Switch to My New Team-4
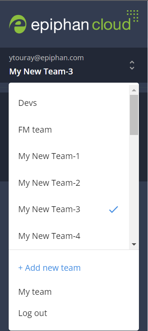Screen dimensions: 148x331 (x=69, y=236)
